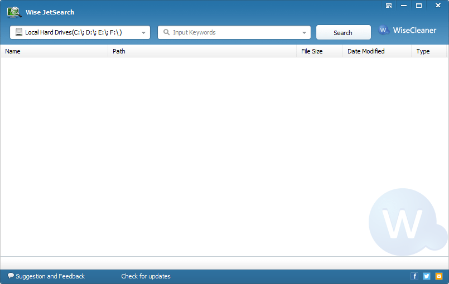Close the Wise JetSearch window
The height and width of the screenshot is (284, 449).
437,6
